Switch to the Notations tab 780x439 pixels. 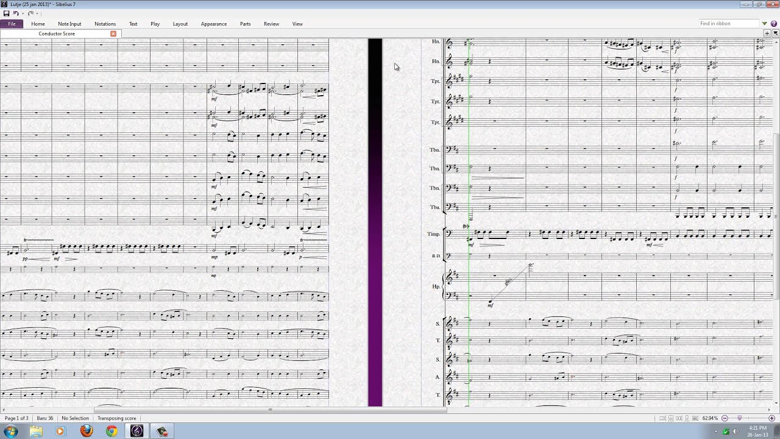(105, 24)
